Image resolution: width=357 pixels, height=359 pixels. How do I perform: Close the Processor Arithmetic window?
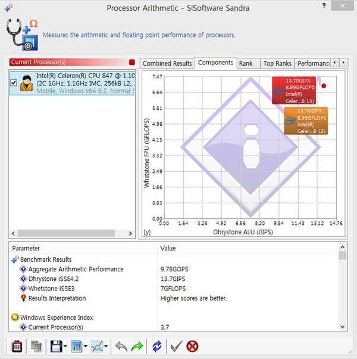pos(342,6)
